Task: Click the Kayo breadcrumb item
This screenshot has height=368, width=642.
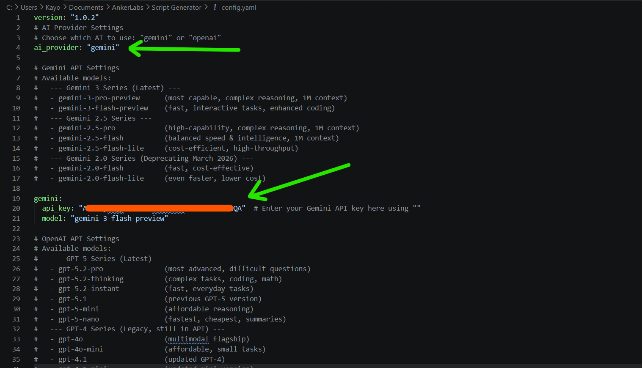Action: [x=53, y=7]
